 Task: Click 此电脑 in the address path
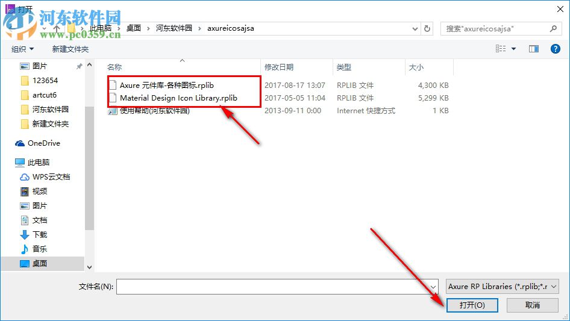(x=101, y=28)
